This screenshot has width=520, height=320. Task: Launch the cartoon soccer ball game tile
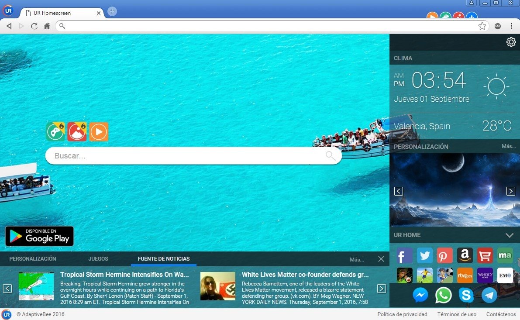(445, 275)
